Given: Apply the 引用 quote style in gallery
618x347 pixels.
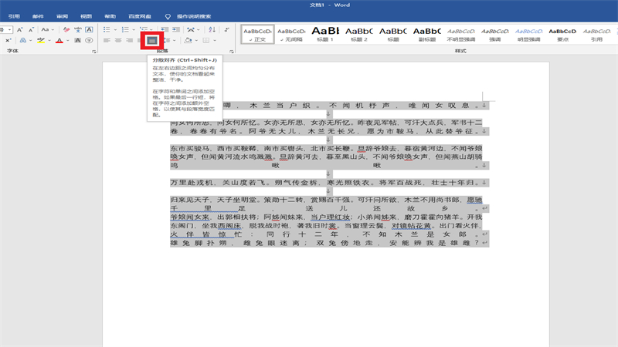Looking at the screenshot, I should (x=596, y=34).
